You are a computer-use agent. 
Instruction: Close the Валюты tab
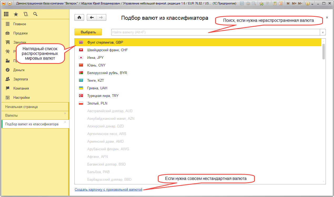point(65,113)
